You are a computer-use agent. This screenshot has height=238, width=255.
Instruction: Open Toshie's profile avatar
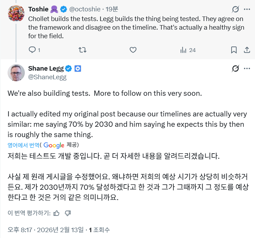click(16, 13)
